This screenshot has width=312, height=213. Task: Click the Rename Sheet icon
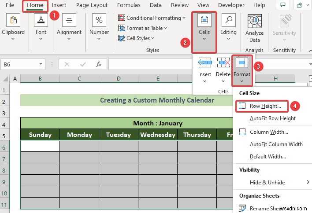click(x=242, y=208)
